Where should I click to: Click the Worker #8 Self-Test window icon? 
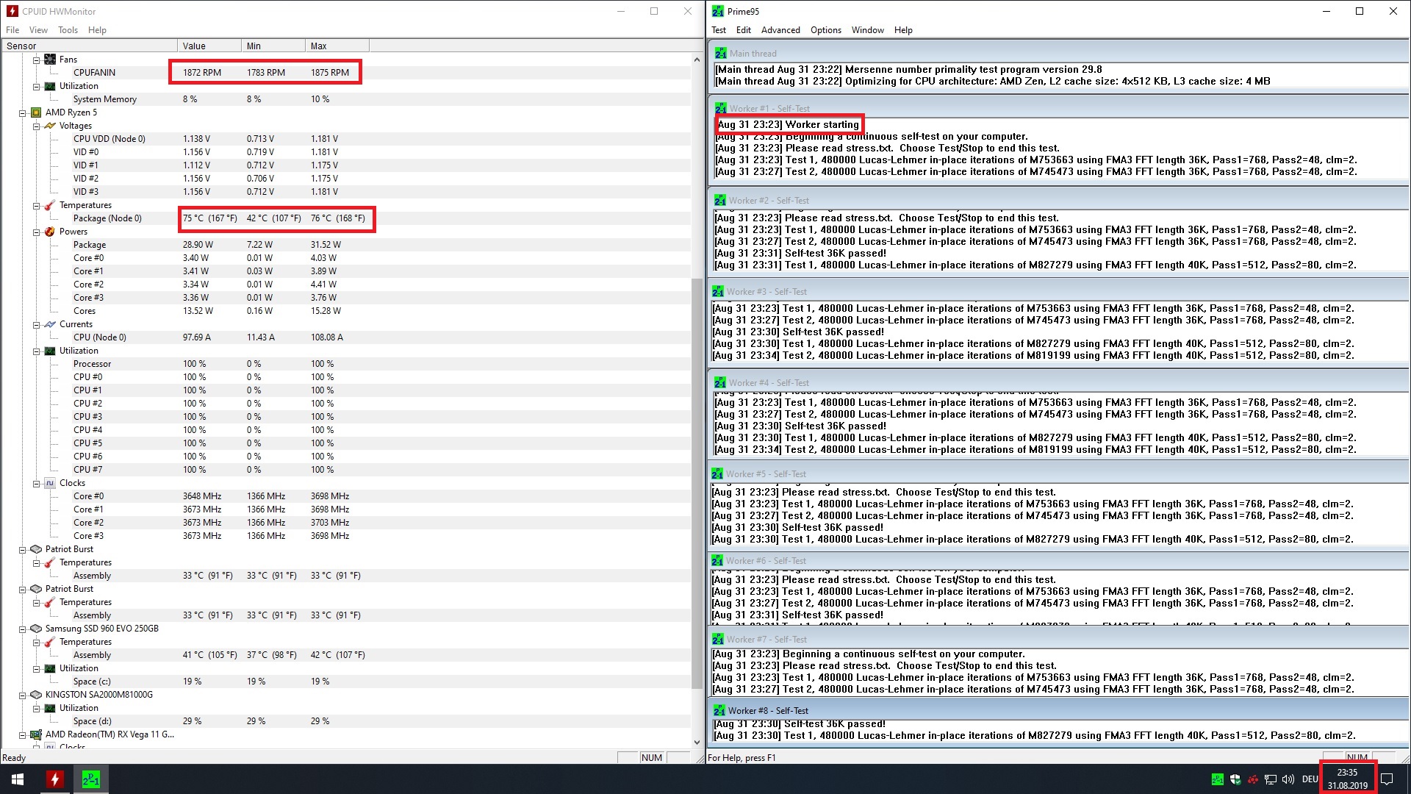coord(719,711)
